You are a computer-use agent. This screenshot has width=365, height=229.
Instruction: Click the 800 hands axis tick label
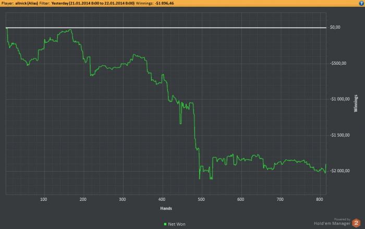[320, 199]
